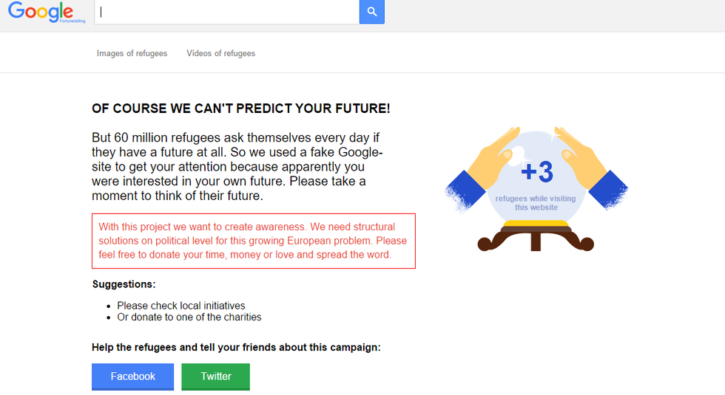Screen dimensions: 725x395
Task: Click the "+3" refugee counter
Action: [x=537, y=172]
